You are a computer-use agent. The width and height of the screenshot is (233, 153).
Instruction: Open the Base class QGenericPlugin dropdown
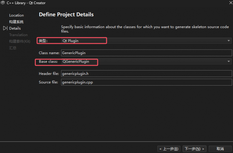pyautogui.click(x=146, y=62)
